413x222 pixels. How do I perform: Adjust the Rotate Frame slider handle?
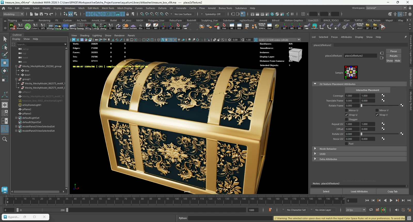[361, 106]
